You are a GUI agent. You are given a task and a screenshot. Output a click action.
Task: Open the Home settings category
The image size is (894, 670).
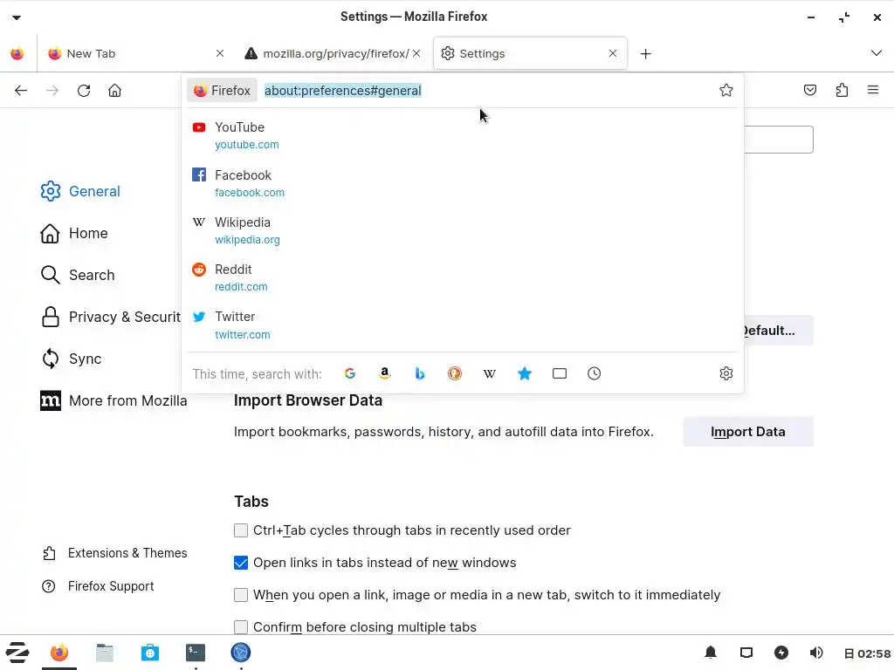point(74,233)
